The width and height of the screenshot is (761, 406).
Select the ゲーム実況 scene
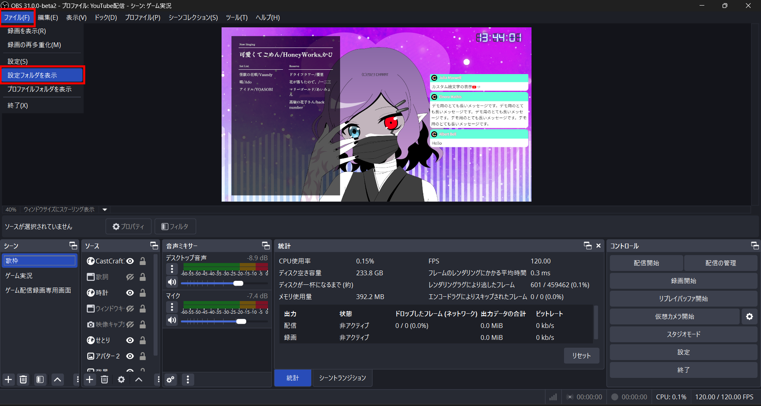point(39,276)
